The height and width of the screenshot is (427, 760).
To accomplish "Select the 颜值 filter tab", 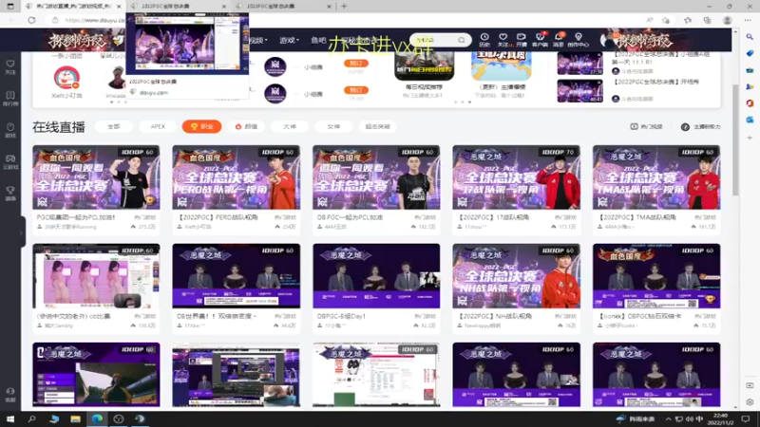I will pyautogui.click(x=246, y=126).
